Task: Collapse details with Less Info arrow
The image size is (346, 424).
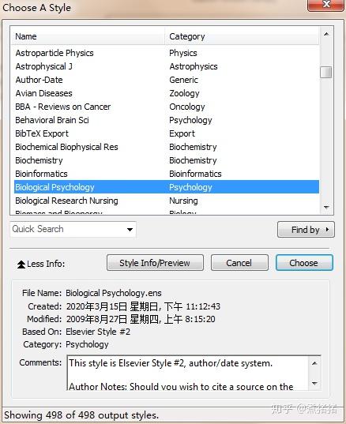Action: coord(21,265)
